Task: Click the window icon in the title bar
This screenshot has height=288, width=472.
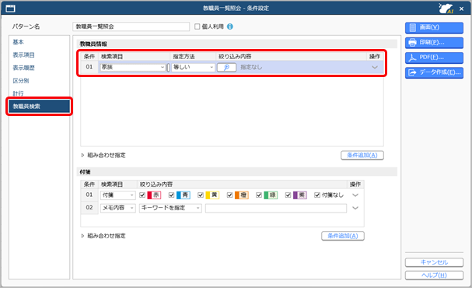Action: click(x=10, y=8)
